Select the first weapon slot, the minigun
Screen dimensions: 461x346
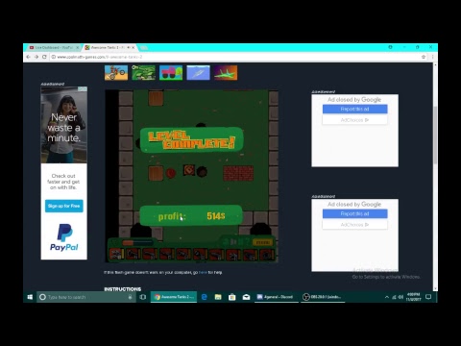tap(117, 254)
